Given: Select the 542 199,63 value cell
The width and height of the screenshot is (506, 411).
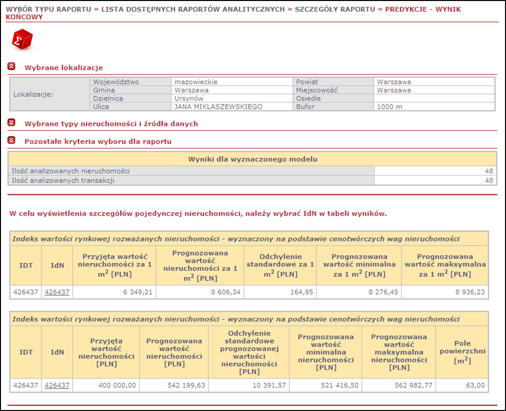Looking at the screenshot, I should pyautogui.click(x=174, y=385).
